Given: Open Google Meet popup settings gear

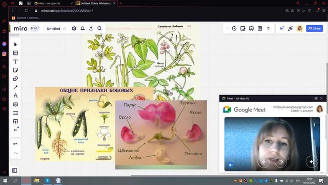Looking at the screenshot, I should click(x=316, y=98).
